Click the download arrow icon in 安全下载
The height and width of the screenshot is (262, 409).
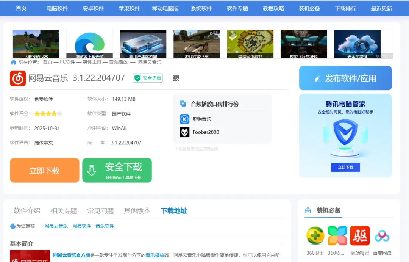(x=92, y=170)
